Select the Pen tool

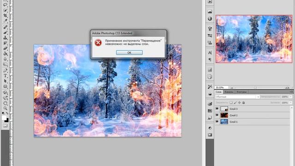click(5, 71)
